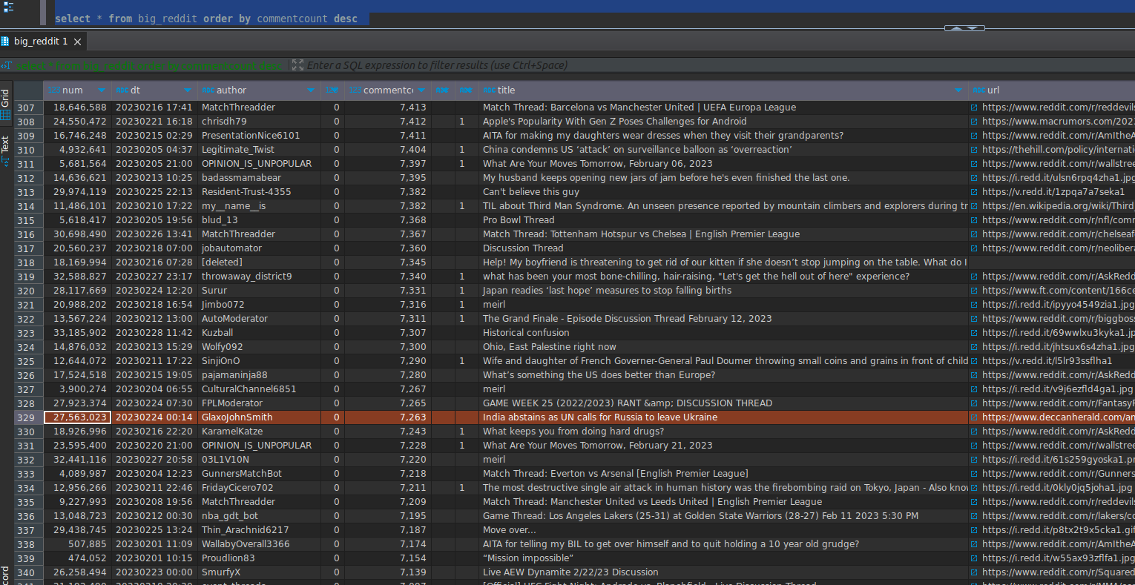This screenshot has height=585, width=1135.
Task: Select author cell nba_gdt_bot
Action: coord(259,516)
